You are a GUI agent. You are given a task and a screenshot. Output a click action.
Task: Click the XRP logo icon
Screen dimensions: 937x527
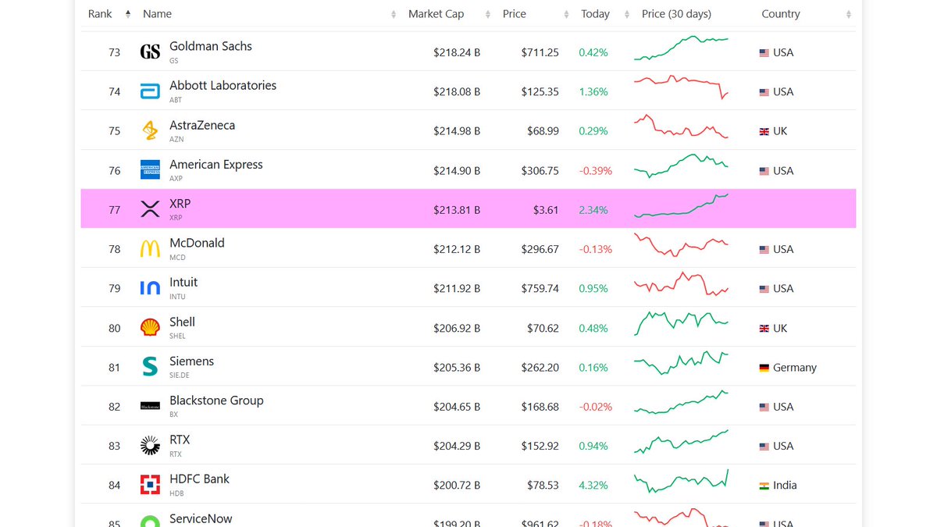point(150,209)
